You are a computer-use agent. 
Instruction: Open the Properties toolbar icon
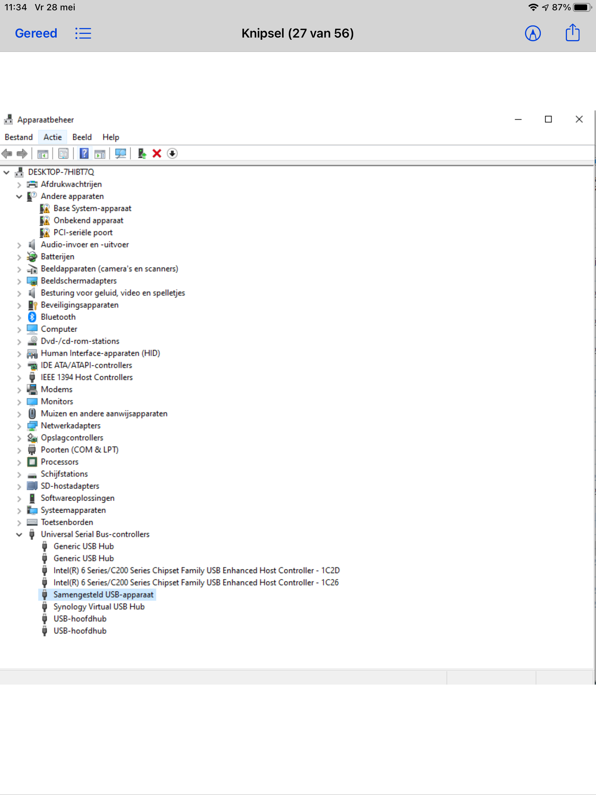click(x=63, y=153)
